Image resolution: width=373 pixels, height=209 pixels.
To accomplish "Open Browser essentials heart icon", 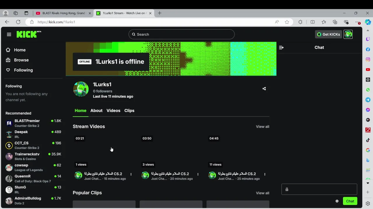I will tap(346, 22).
